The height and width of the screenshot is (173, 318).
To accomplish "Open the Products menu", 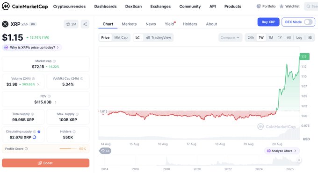I will point(232,7).
